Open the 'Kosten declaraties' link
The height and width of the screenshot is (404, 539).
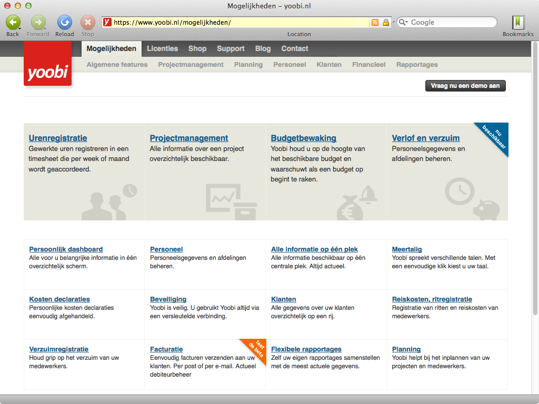(59, 299)
